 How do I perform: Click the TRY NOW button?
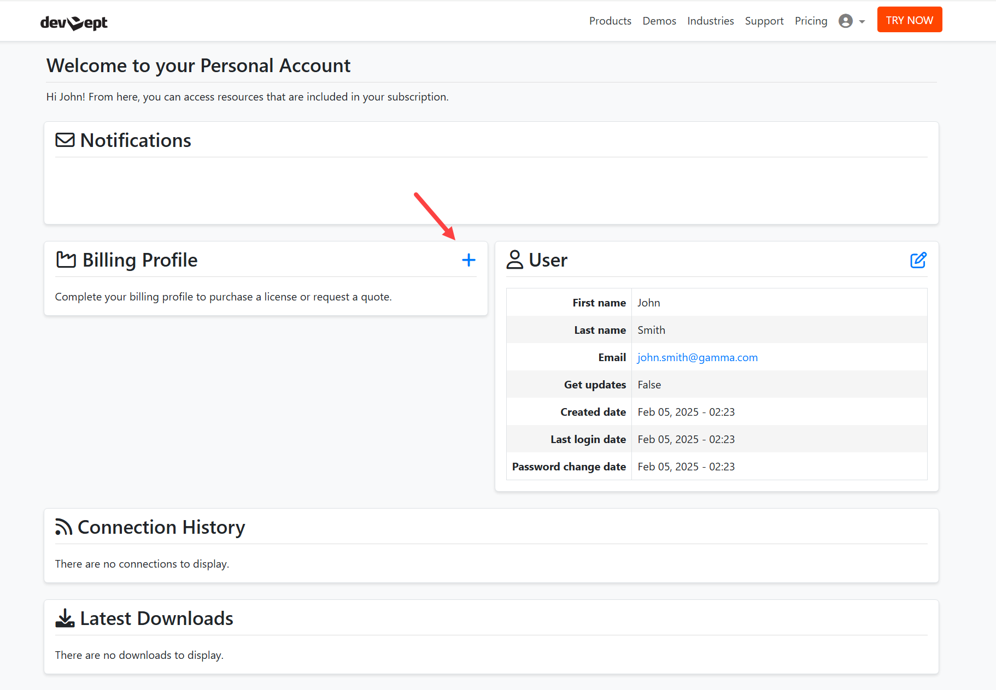[x=910, y=20]
